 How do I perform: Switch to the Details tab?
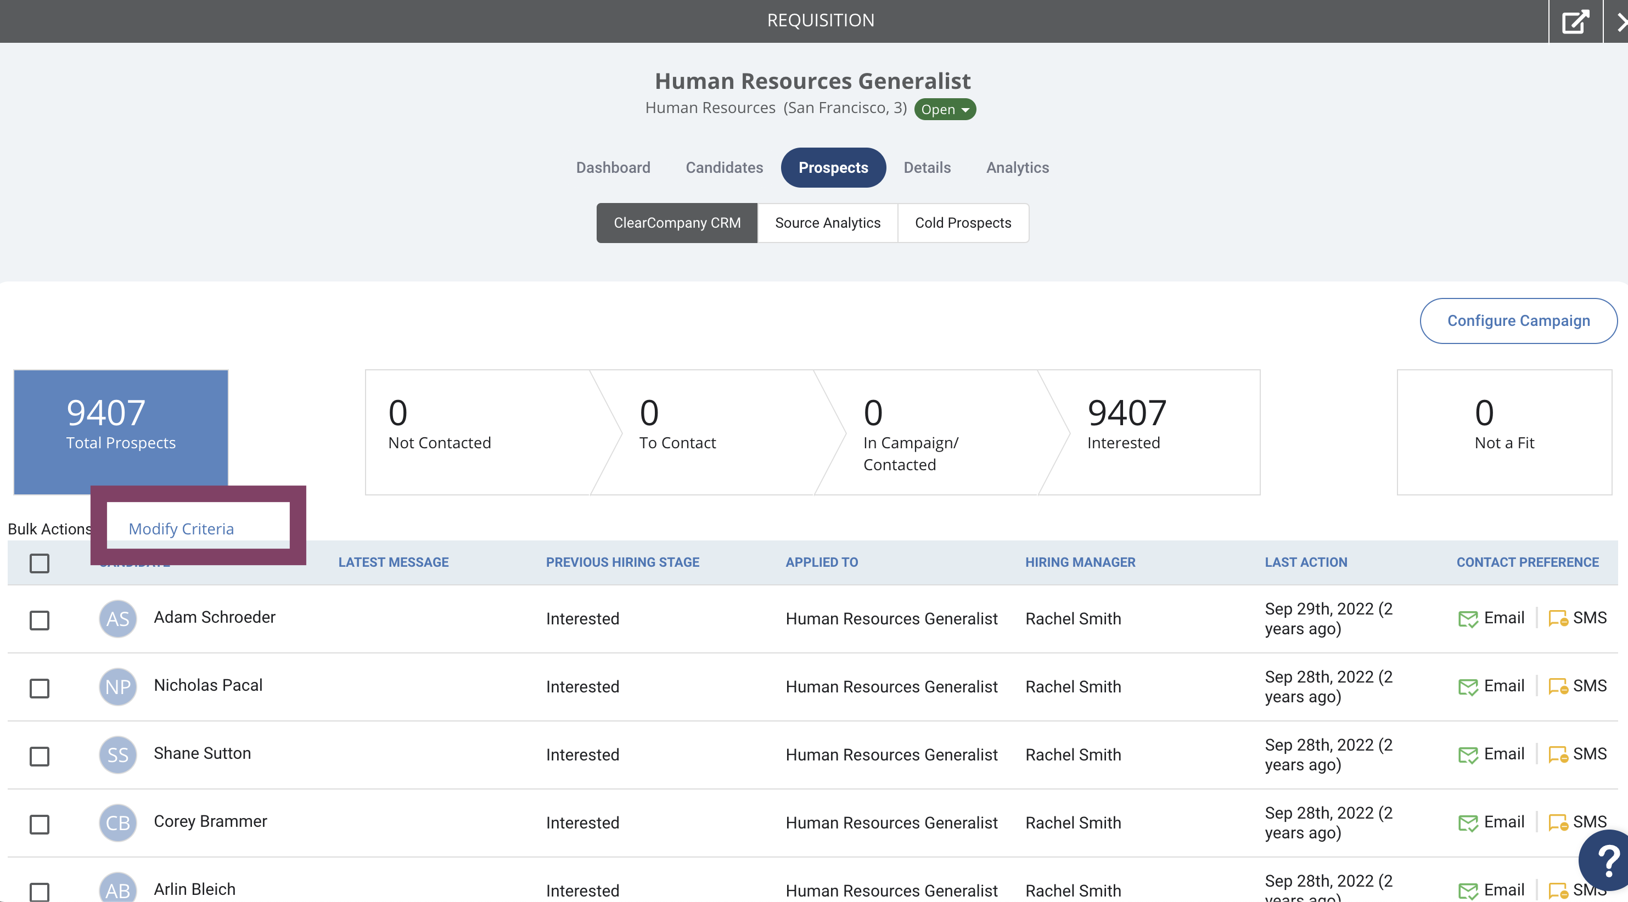tap(927, 167)
